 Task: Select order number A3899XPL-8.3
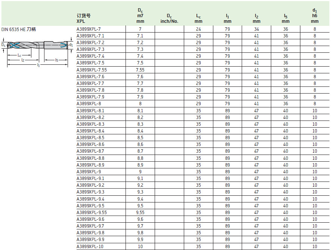point(90,124)
